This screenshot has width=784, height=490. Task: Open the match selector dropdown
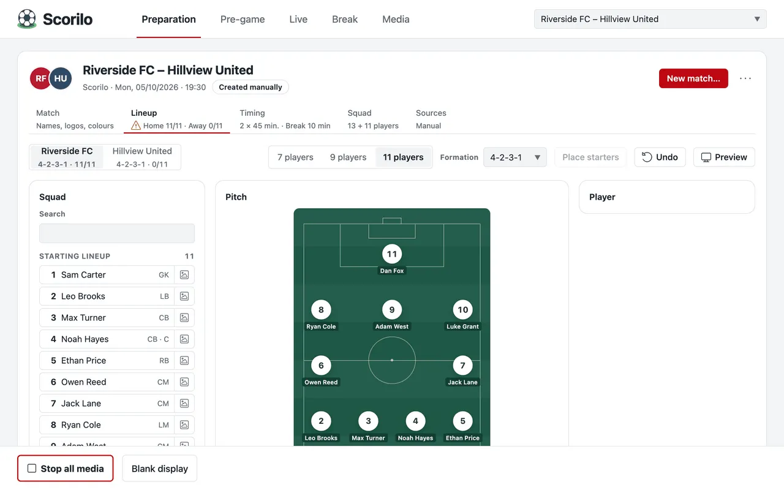[x=650, y=19]
